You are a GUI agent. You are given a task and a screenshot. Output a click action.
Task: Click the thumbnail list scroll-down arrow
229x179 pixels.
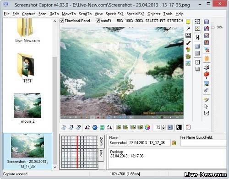click(x=55, y=167)
